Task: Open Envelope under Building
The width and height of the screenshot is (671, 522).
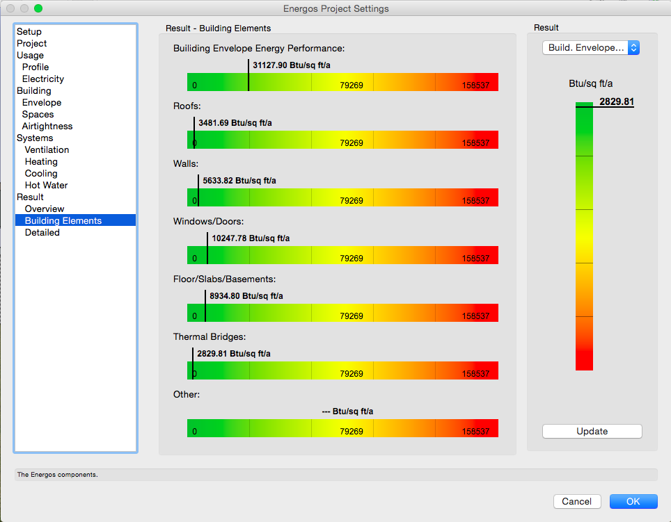Action: click(x=42, y=102)
